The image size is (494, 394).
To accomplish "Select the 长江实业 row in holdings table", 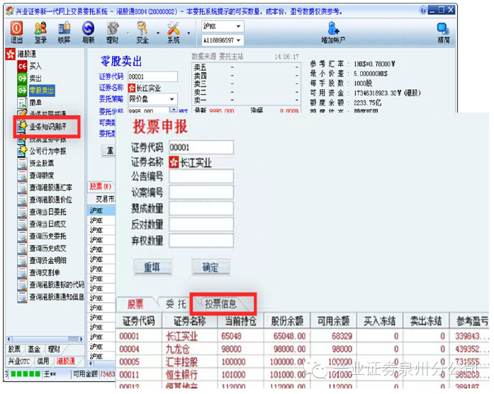I will point(302,336).
